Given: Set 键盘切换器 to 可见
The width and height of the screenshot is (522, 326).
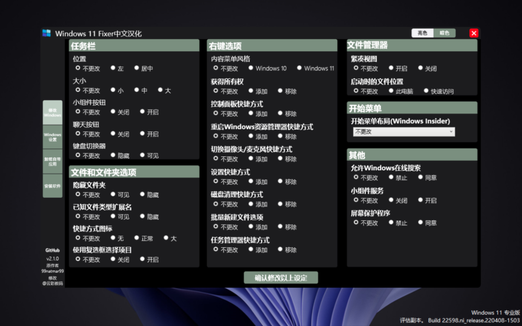Looking at the screenshot, I should coord(149,156).
